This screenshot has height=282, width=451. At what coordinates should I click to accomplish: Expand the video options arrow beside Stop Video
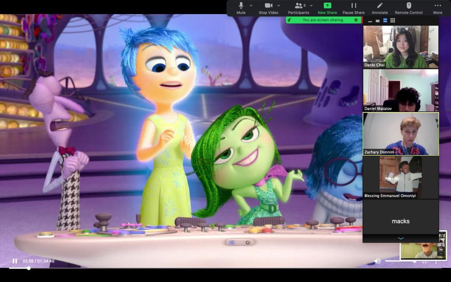[x=279, y=5]
